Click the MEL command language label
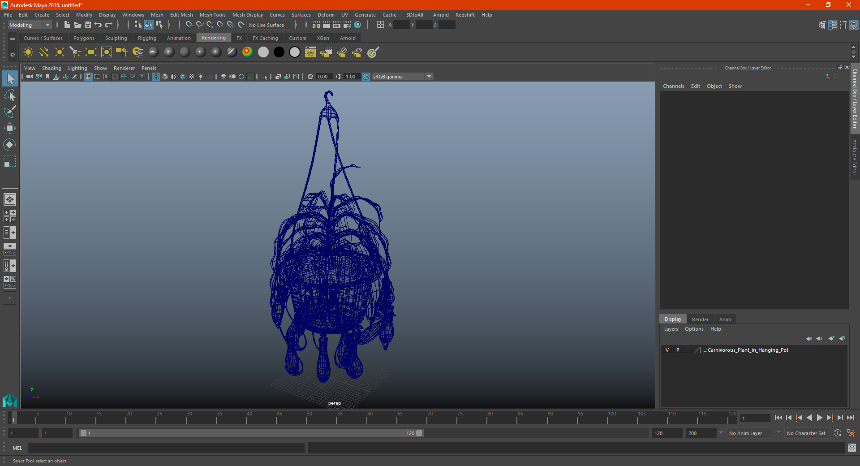This screenshot has width=860, height=466. [x=17, y=448]
